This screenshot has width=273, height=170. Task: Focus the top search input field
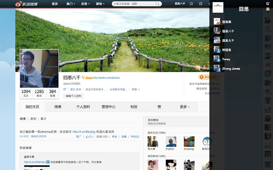pos(134,4)
